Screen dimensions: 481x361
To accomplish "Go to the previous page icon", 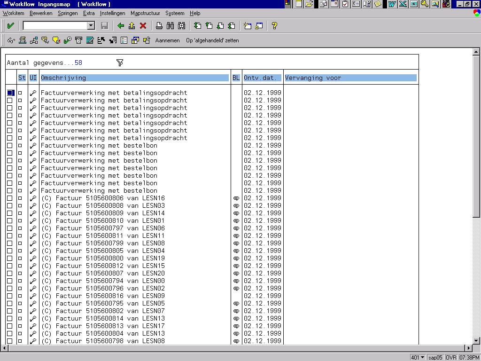I will click(x=209, y=26).
